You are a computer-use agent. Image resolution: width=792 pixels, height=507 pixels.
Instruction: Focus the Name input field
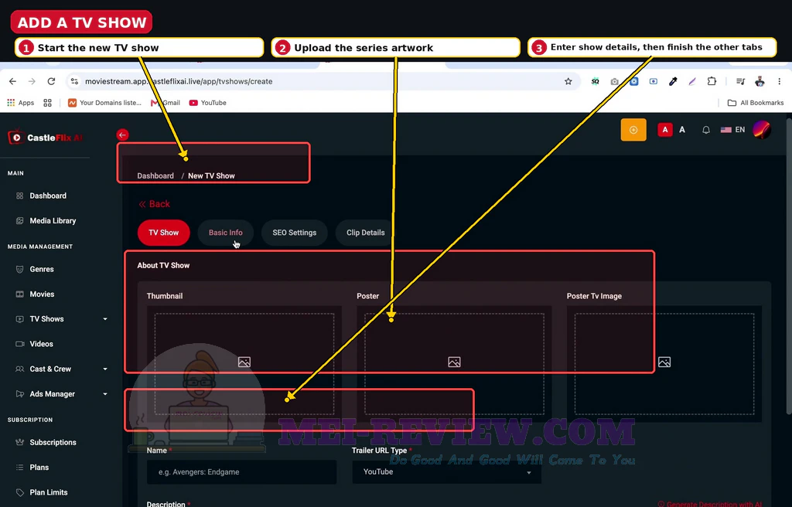[241, 472]
